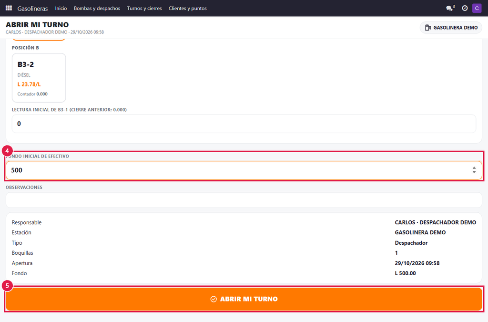Open the Turnos y cierres menu

144,9
